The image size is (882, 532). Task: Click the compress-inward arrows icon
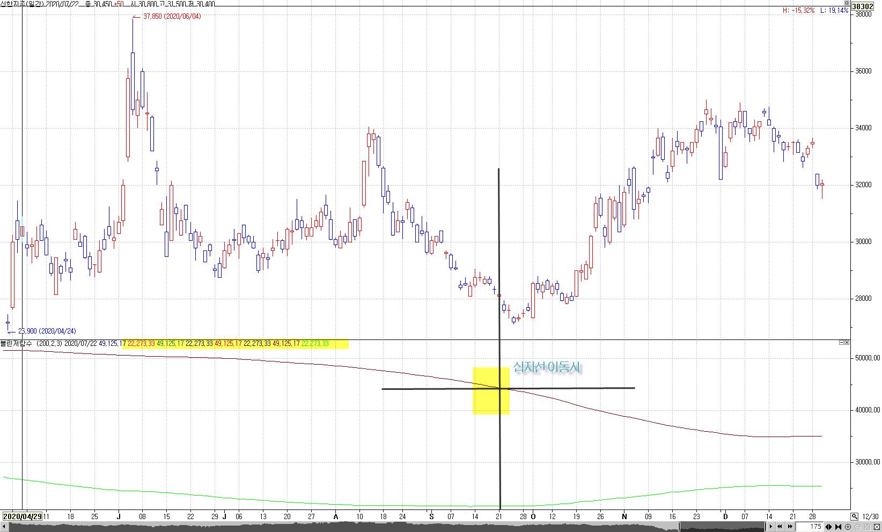[x=838, y=527]
